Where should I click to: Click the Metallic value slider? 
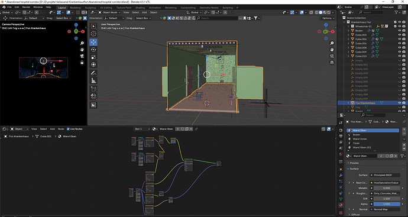pyautogui.click(x=387, y=188)
